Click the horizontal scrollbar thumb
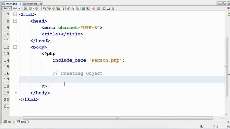The height and width of the screenshot is (129, 230). 118,118
